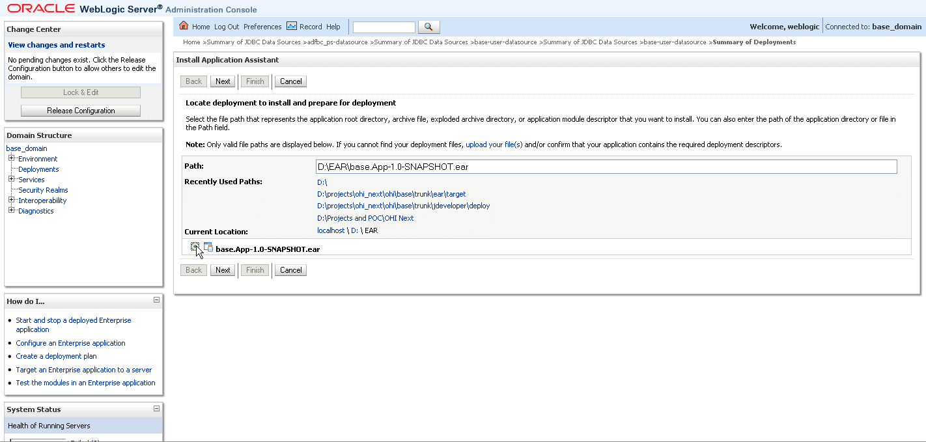The height and width of the screenshot is (442, 926).
Task: Open Test the modules in an Enterprise application
Action: coord(85,383)
